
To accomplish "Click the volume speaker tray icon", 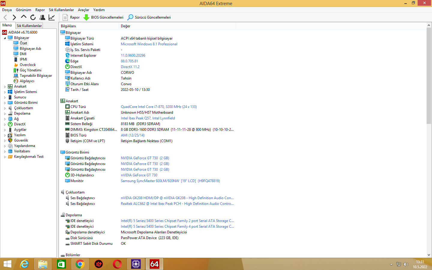I will [x=406, y=264].
